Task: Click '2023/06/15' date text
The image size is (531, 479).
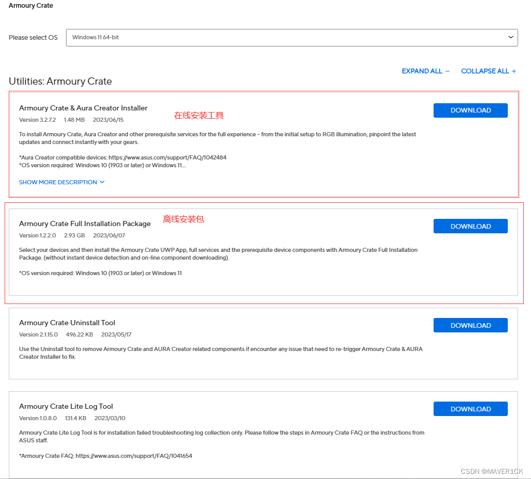Action: click(x=108, y=120)
